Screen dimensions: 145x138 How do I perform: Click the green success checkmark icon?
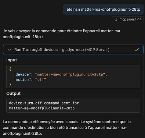(x=137, y=50)
